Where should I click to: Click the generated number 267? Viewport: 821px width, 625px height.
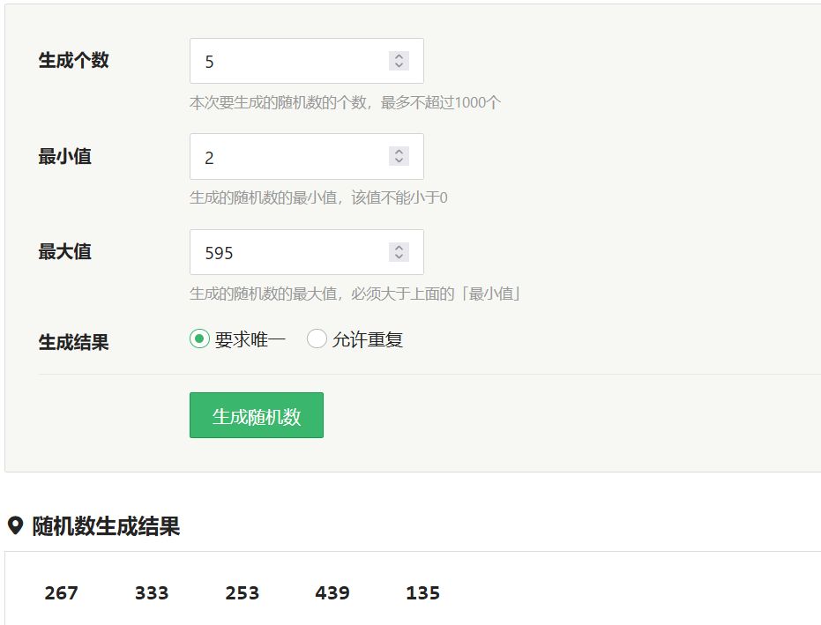click(x=61, y=593)
